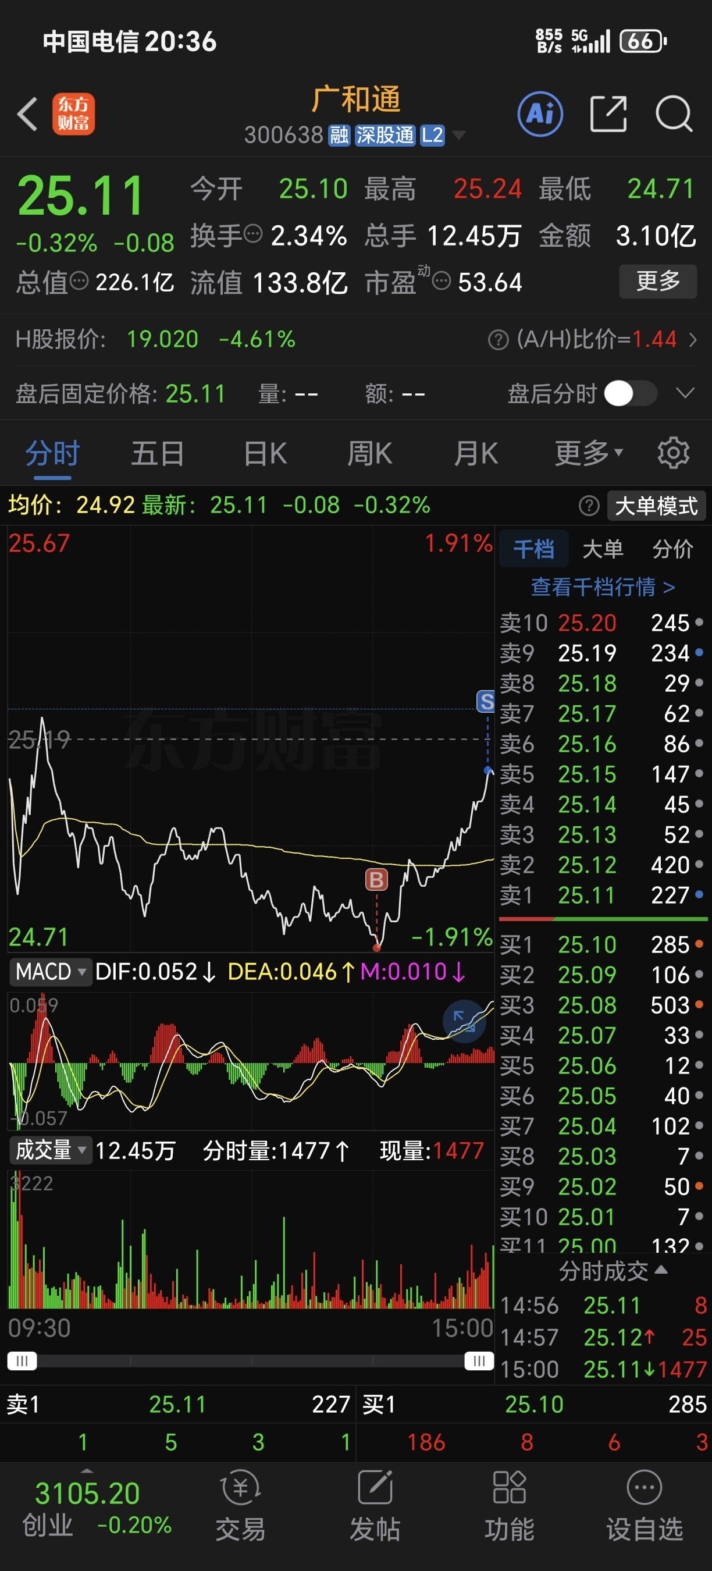Screen dimensions: 712x1571
Task: Open the 更多 chart period dropdown
Action: [x=589, y=453]
